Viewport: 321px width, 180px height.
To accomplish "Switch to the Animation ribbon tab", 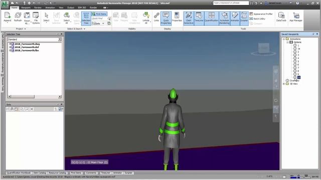I will point(50,7).
